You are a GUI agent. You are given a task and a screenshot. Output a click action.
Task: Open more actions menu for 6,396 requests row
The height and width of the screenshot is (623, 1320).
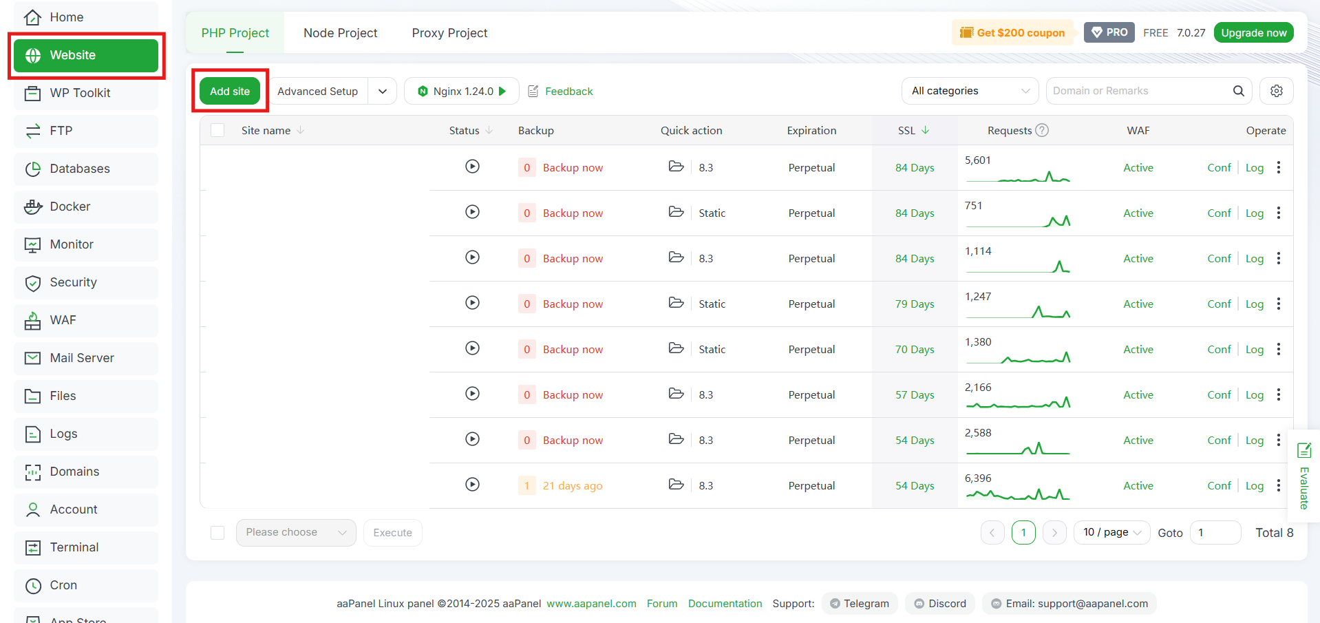click(x=1279, y=485)
